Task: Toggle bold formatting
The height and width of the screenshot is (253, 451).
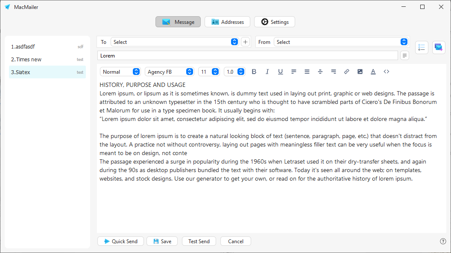Action: pyautogui.click(x=254, y=72)
